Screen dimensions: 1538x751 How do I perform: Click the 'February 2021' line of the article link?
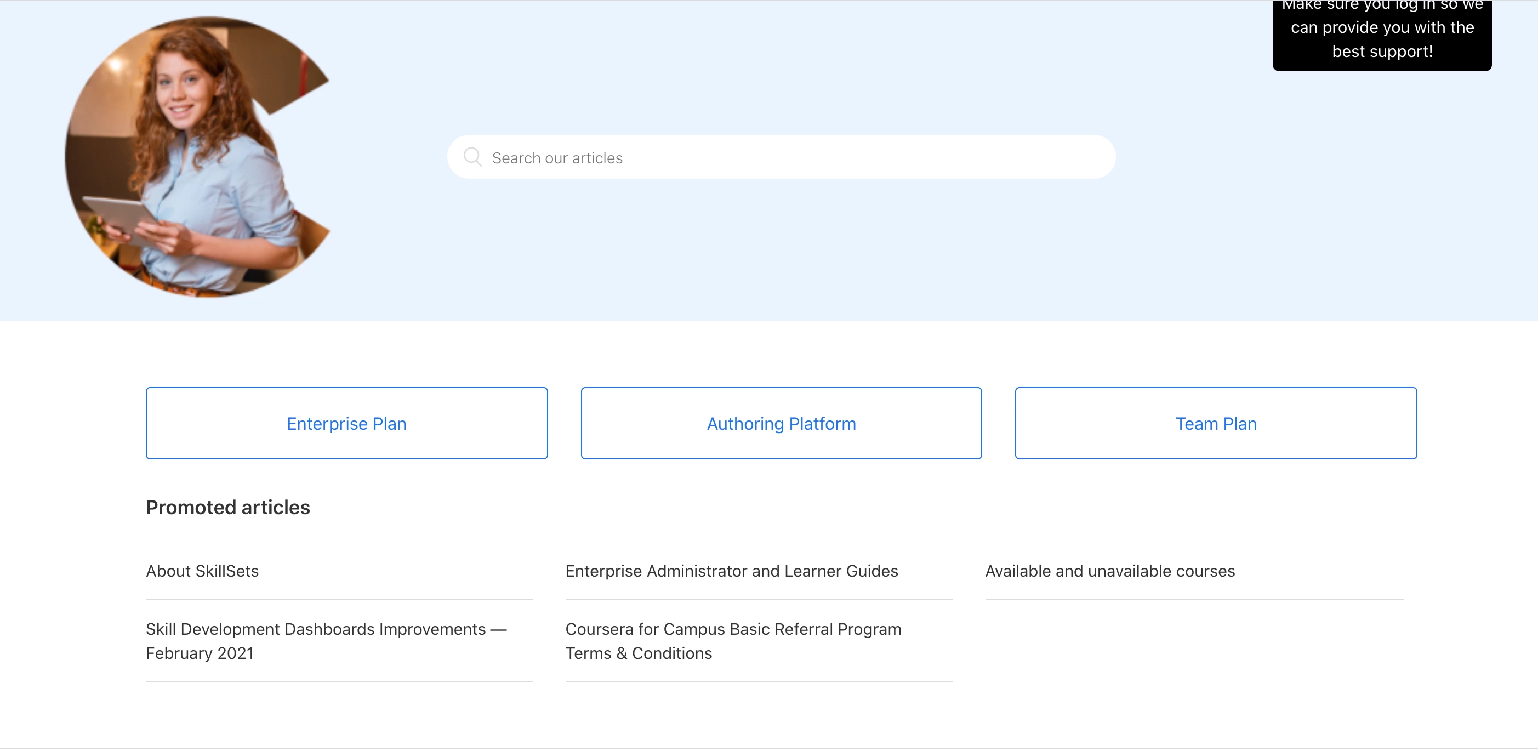(200, 653)
